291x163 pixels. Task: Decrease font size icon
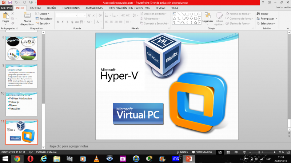[94, 15]
